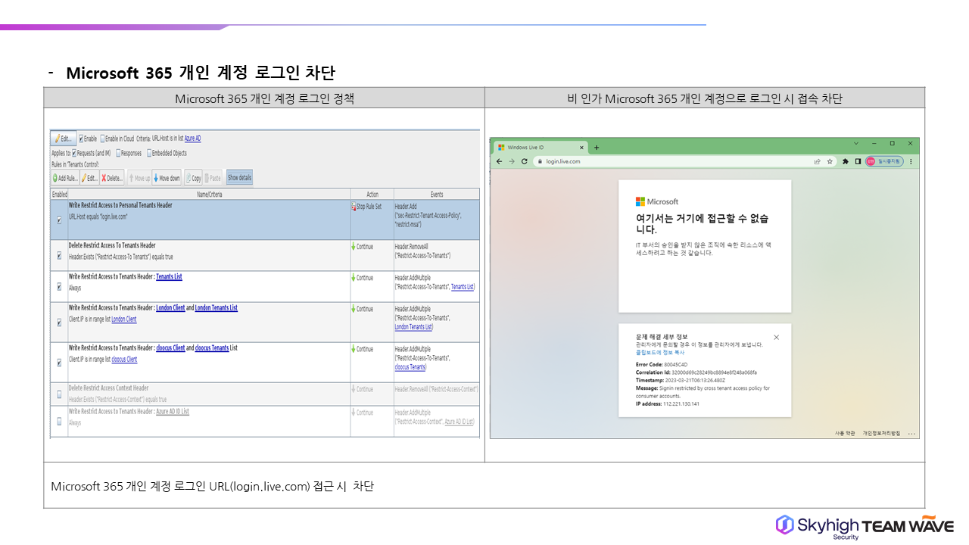Toggle the Enable in Cloud checkbox

pyautogui.click(x=103, y=139)
